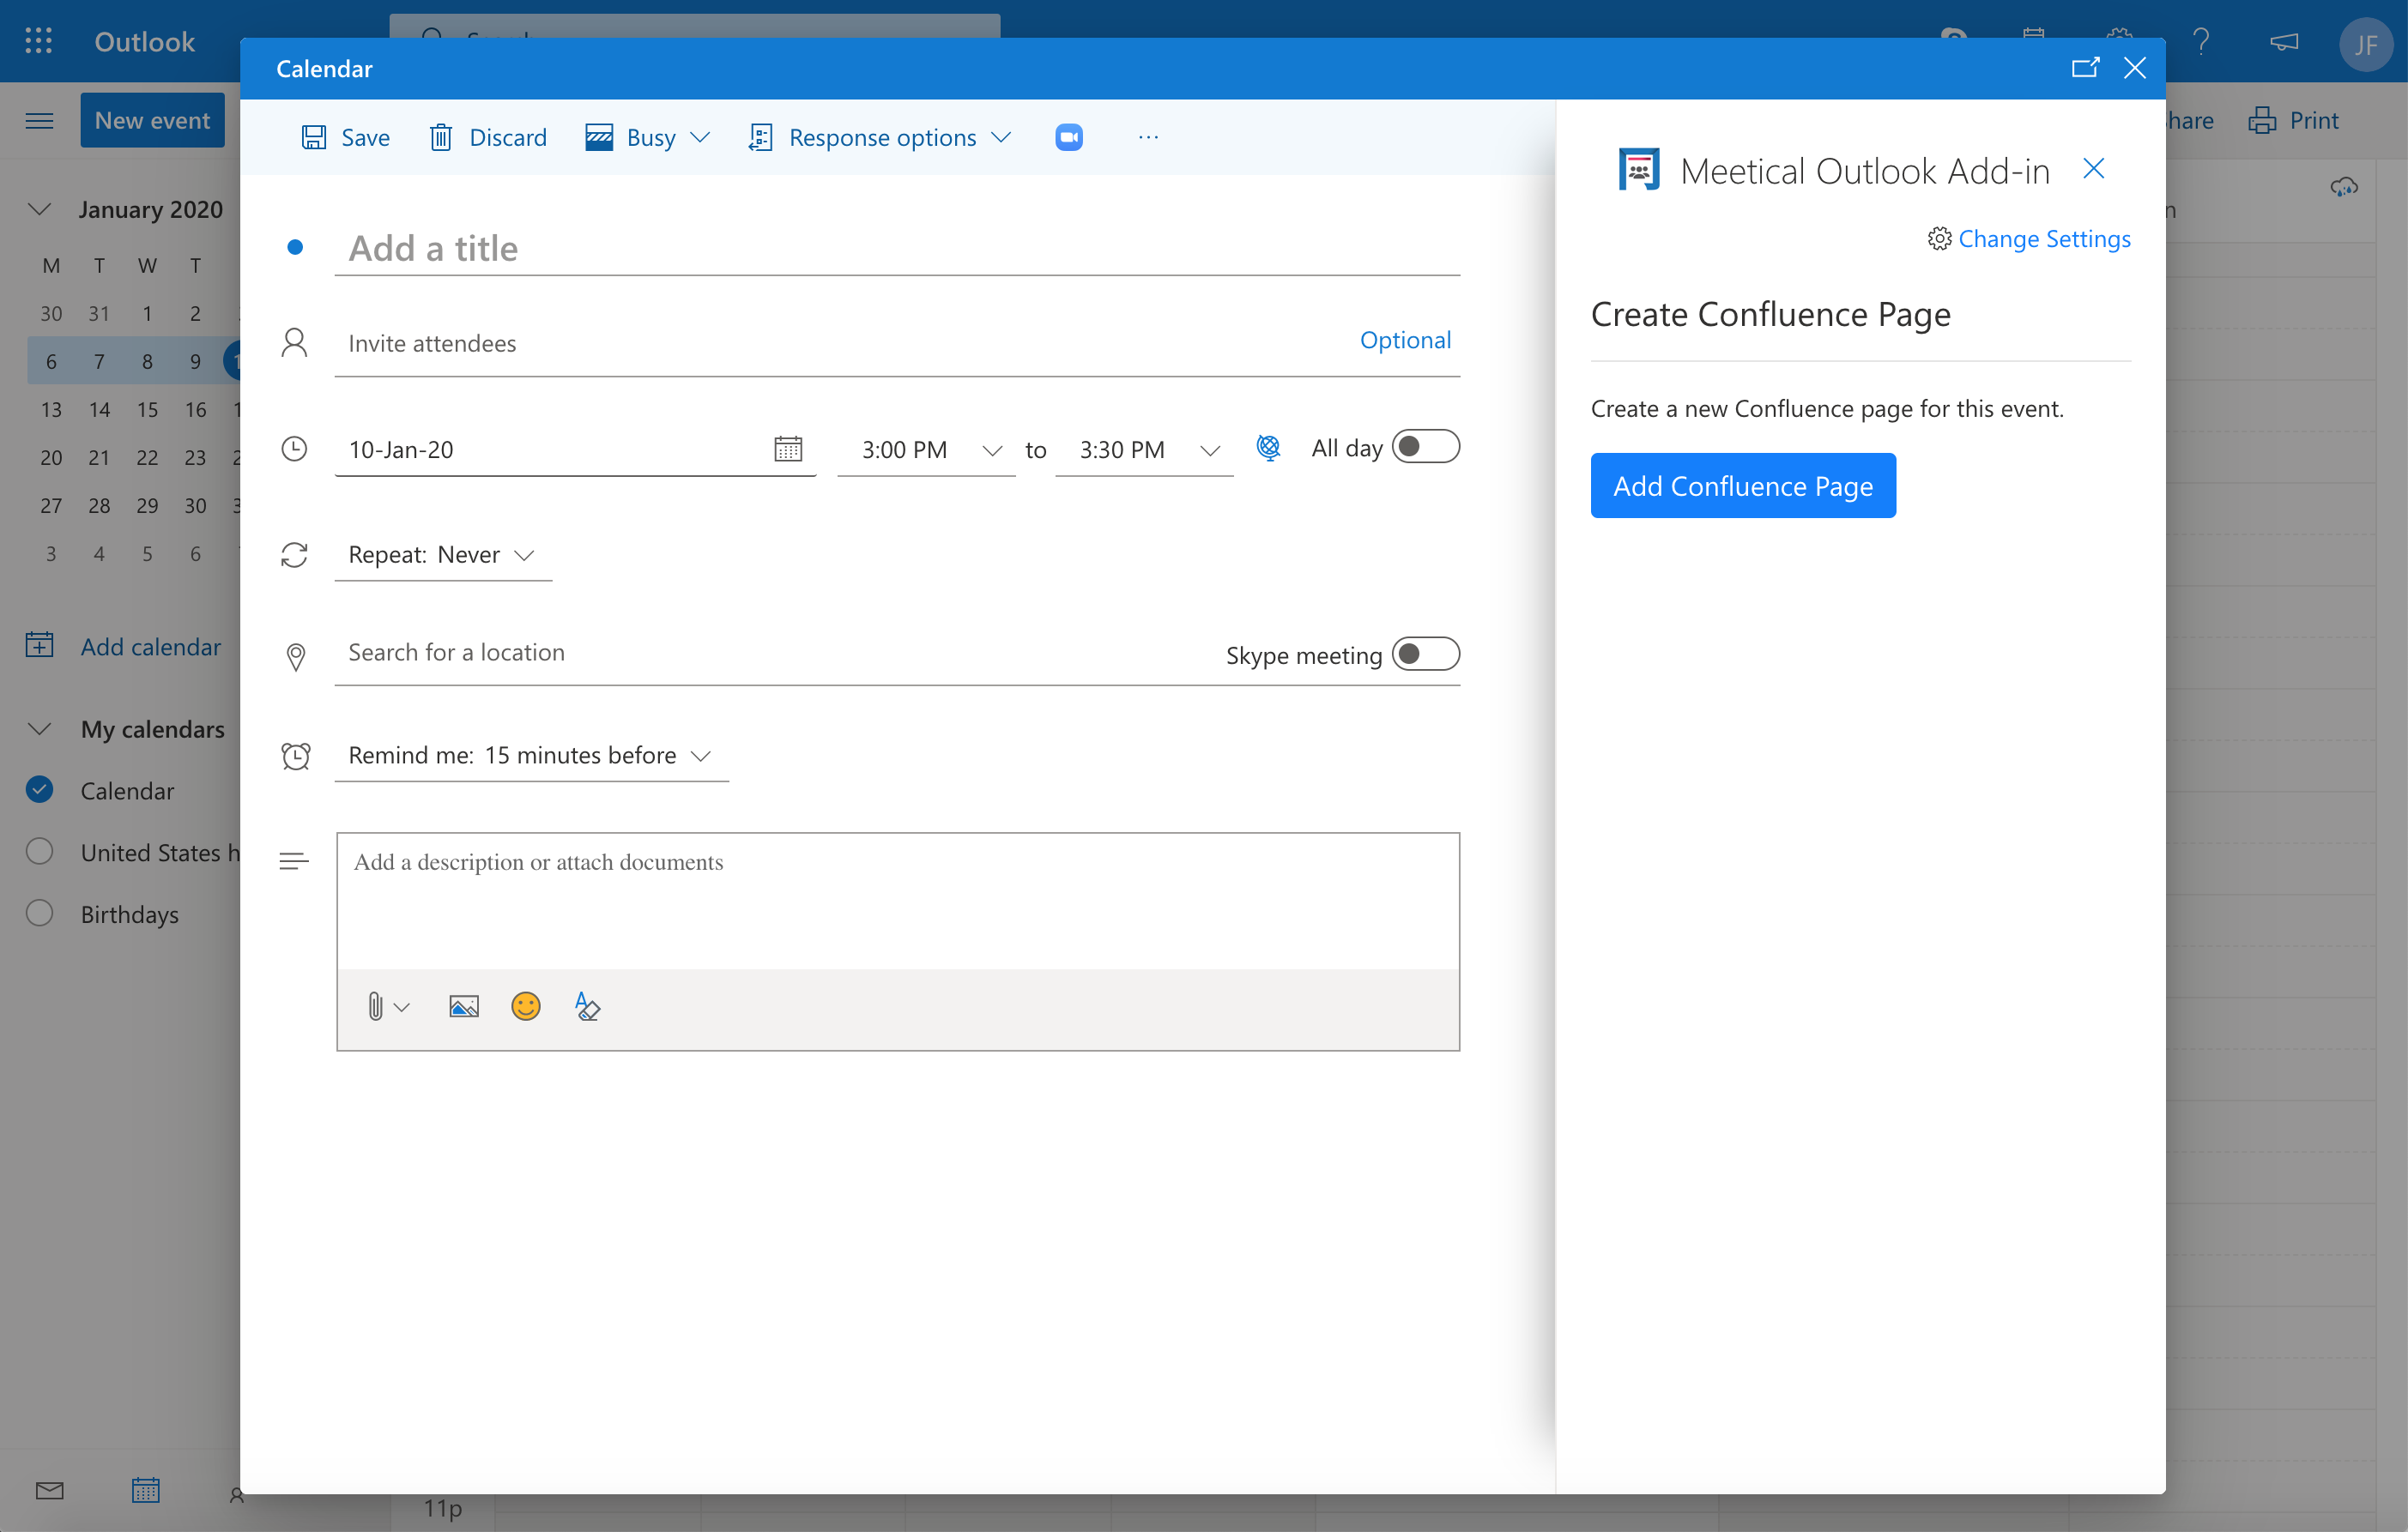
Task: Click the Add calendar icon link
Action: pos(39,644)
